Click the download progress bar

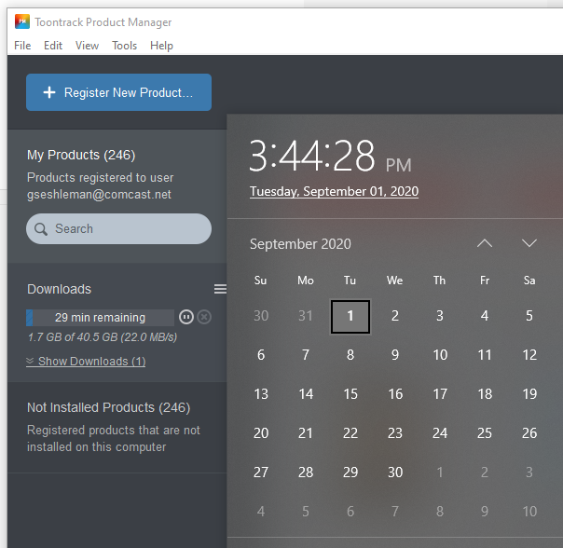pos(100,317)
